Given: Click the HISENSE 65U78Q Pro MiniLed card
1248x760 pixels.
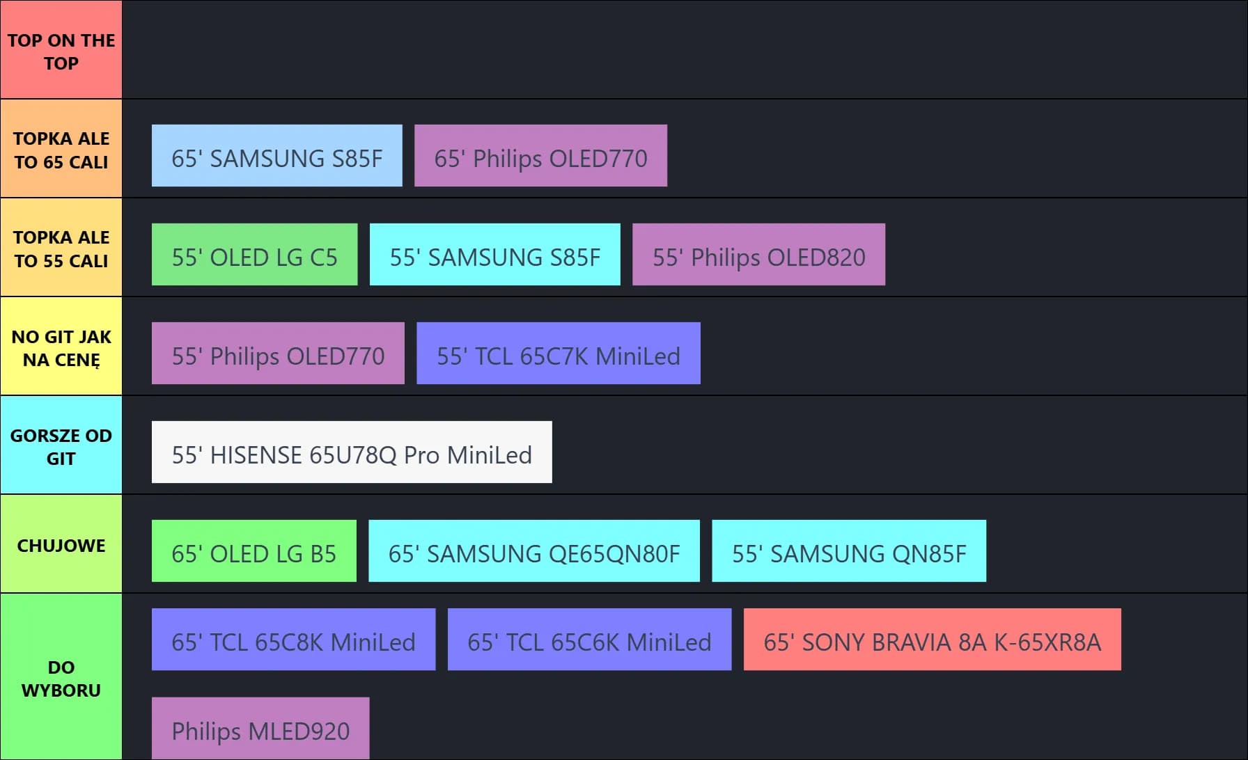Looking at the screenshot, I should [352, 452].
